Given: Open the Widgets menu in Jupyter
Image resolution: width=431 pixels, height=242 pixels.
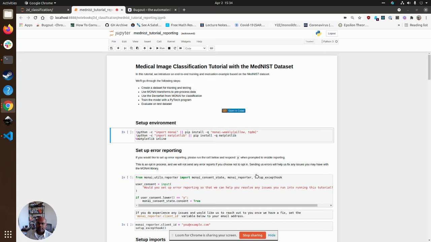Looking at the screenshot, I should coord(186,41).
